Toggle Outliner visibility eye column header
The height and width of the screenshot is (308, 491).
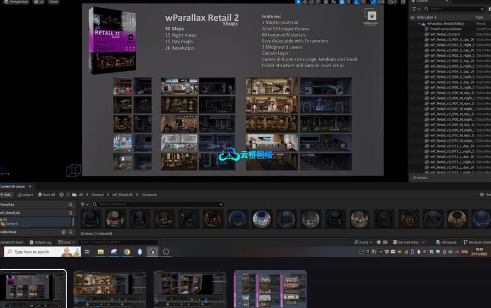(412, 17)
